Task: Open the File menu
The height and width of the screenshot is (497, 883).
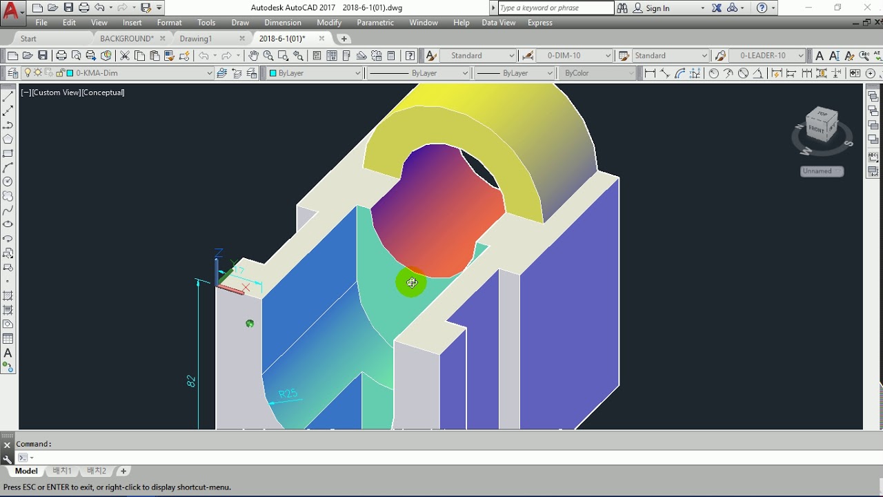Action: [41, 23]
